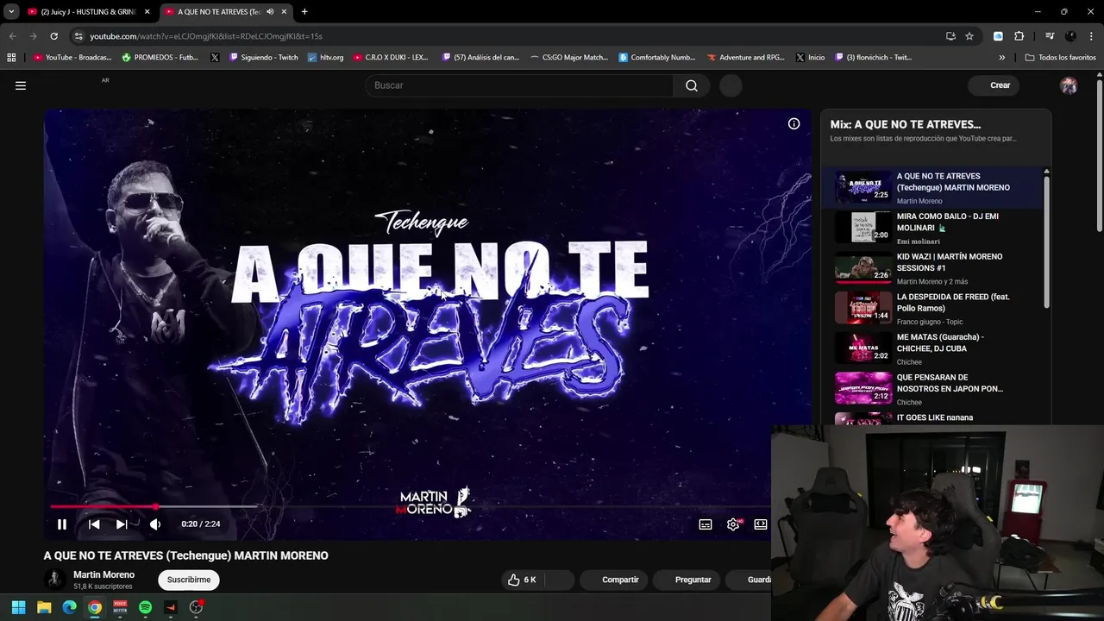1104x621 pixels.
Task: Toggle subtitles/captions in the player
Action: click(x=706, y=524)
